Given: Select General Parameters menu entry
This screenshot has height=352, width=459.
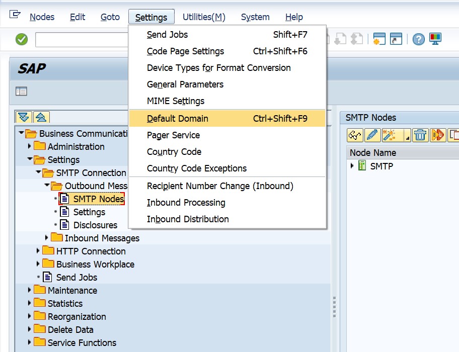Looking at the screenshot, I should [227, 84].
